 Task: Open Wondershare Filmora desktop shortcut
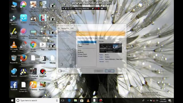[x=14, y=20]
